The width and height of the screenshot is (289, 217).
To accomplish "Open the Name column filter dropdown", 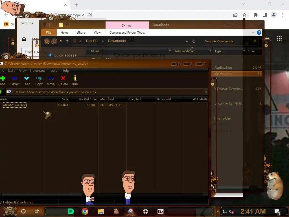I will pos(170,51).
